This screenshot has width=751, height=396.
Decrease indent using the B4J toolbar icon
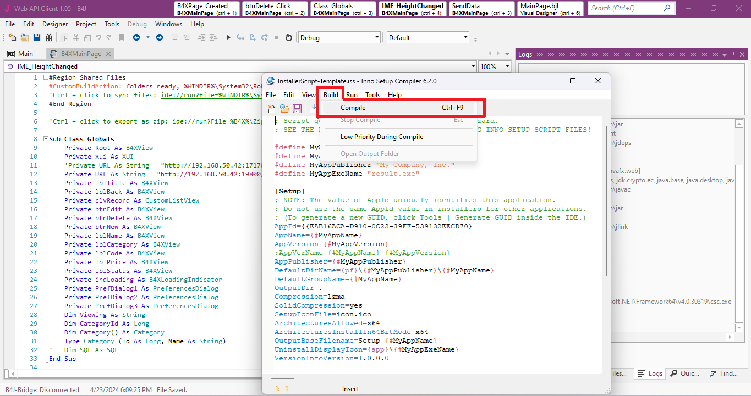(x=201, y=37)
